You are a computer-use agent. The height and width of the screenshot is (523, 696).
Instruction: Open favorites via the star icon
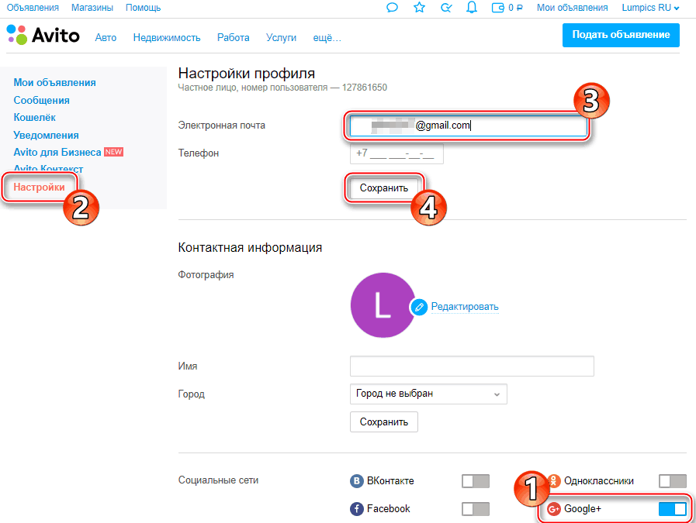click(419, 8)
